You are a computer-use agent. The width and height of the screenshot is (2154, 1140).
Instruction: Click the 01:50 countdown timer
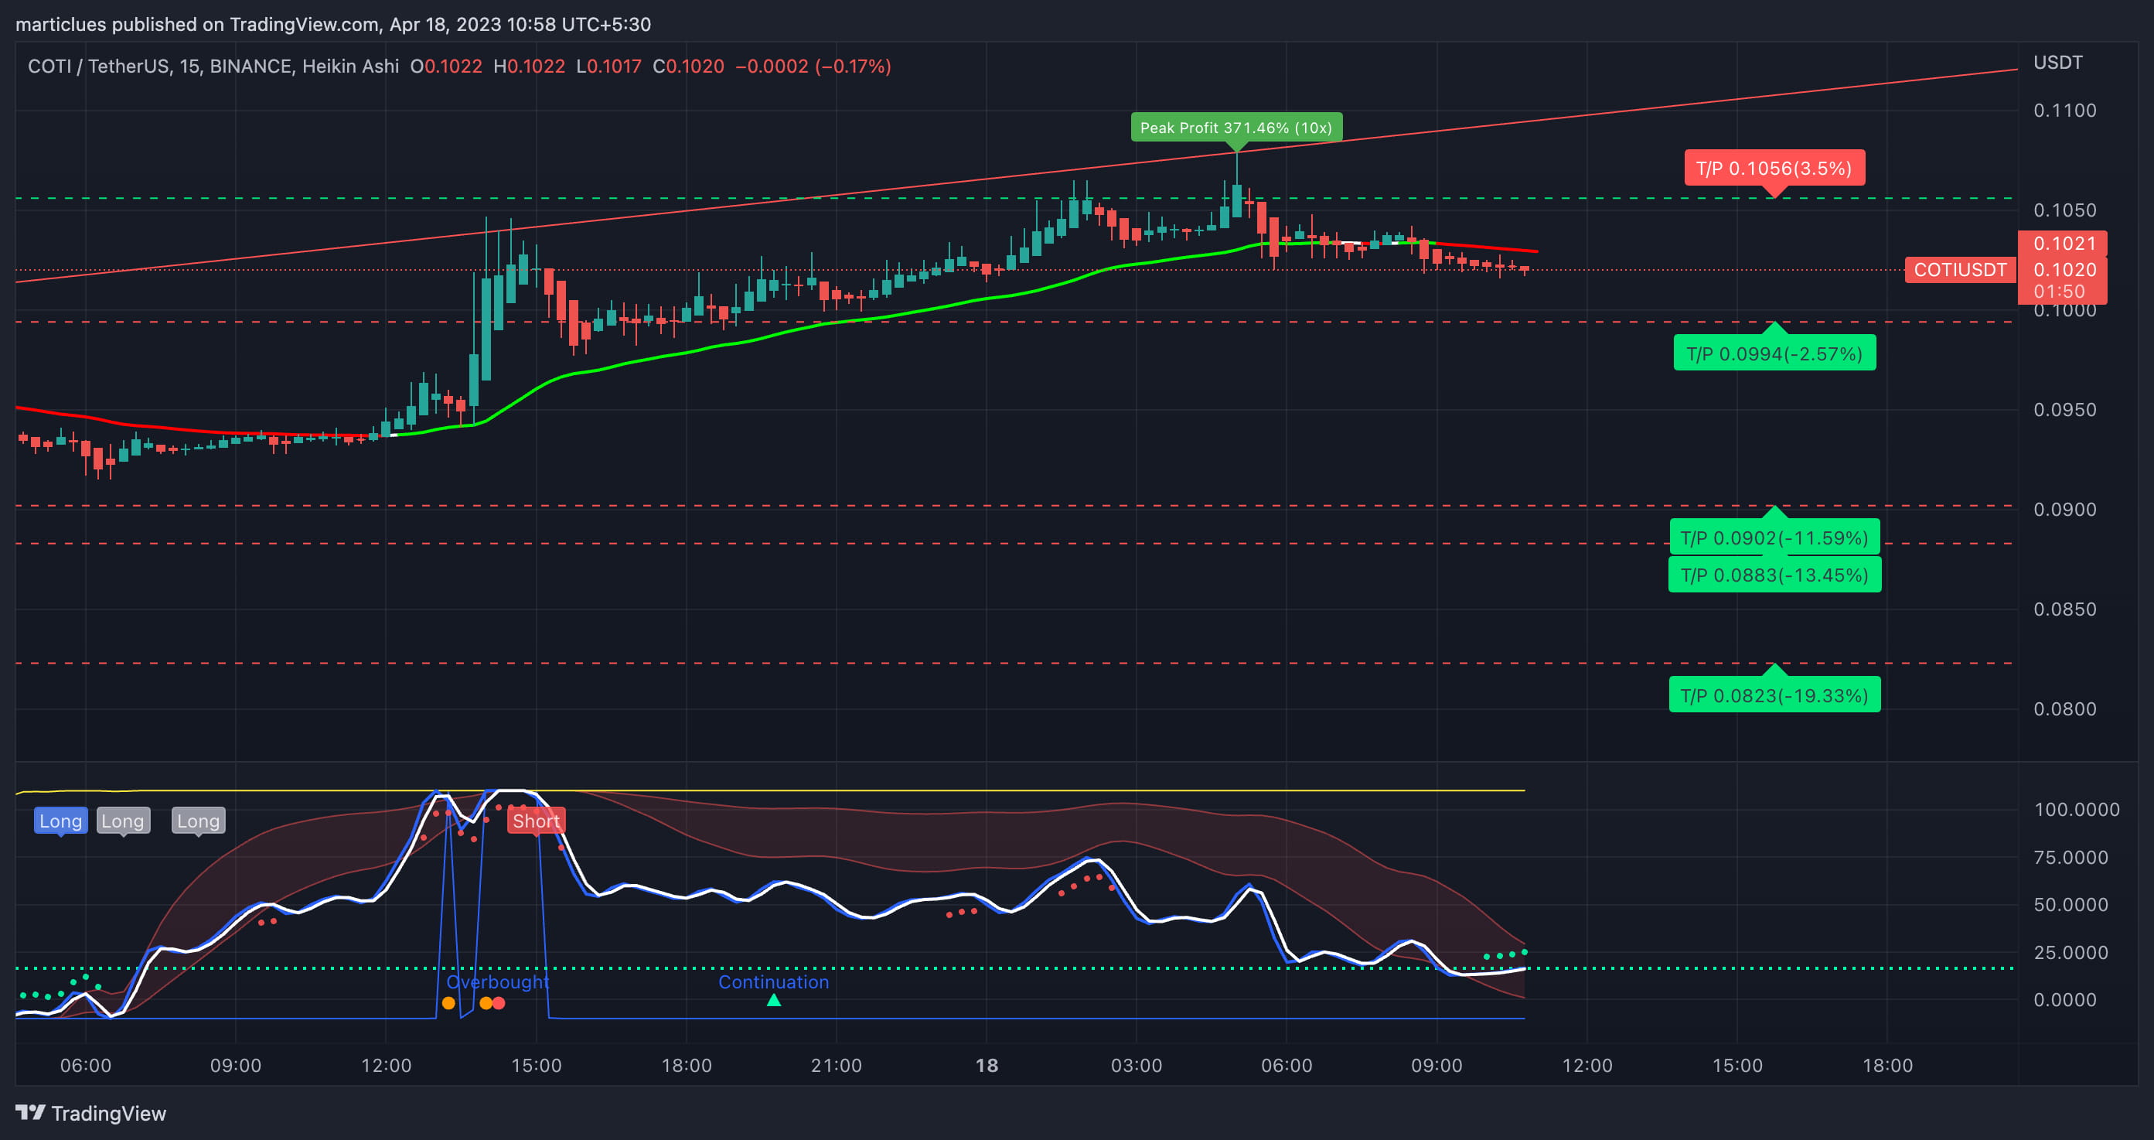(x=2059, y=291)
